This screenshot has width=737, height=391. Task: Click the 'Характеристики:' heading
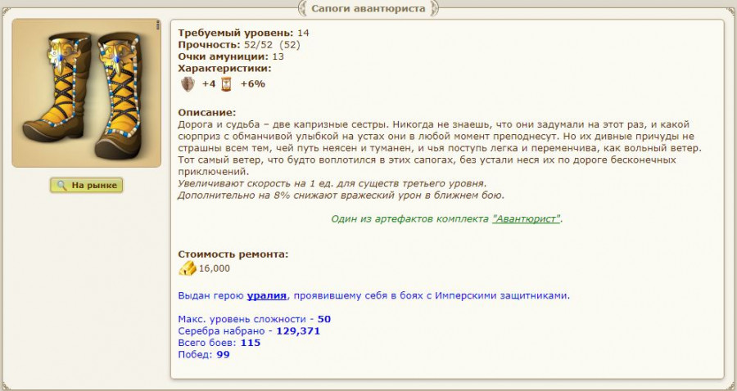tap(224, 68)
